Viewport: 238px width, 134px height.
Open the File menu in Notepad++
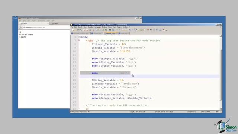coord(72,27)
